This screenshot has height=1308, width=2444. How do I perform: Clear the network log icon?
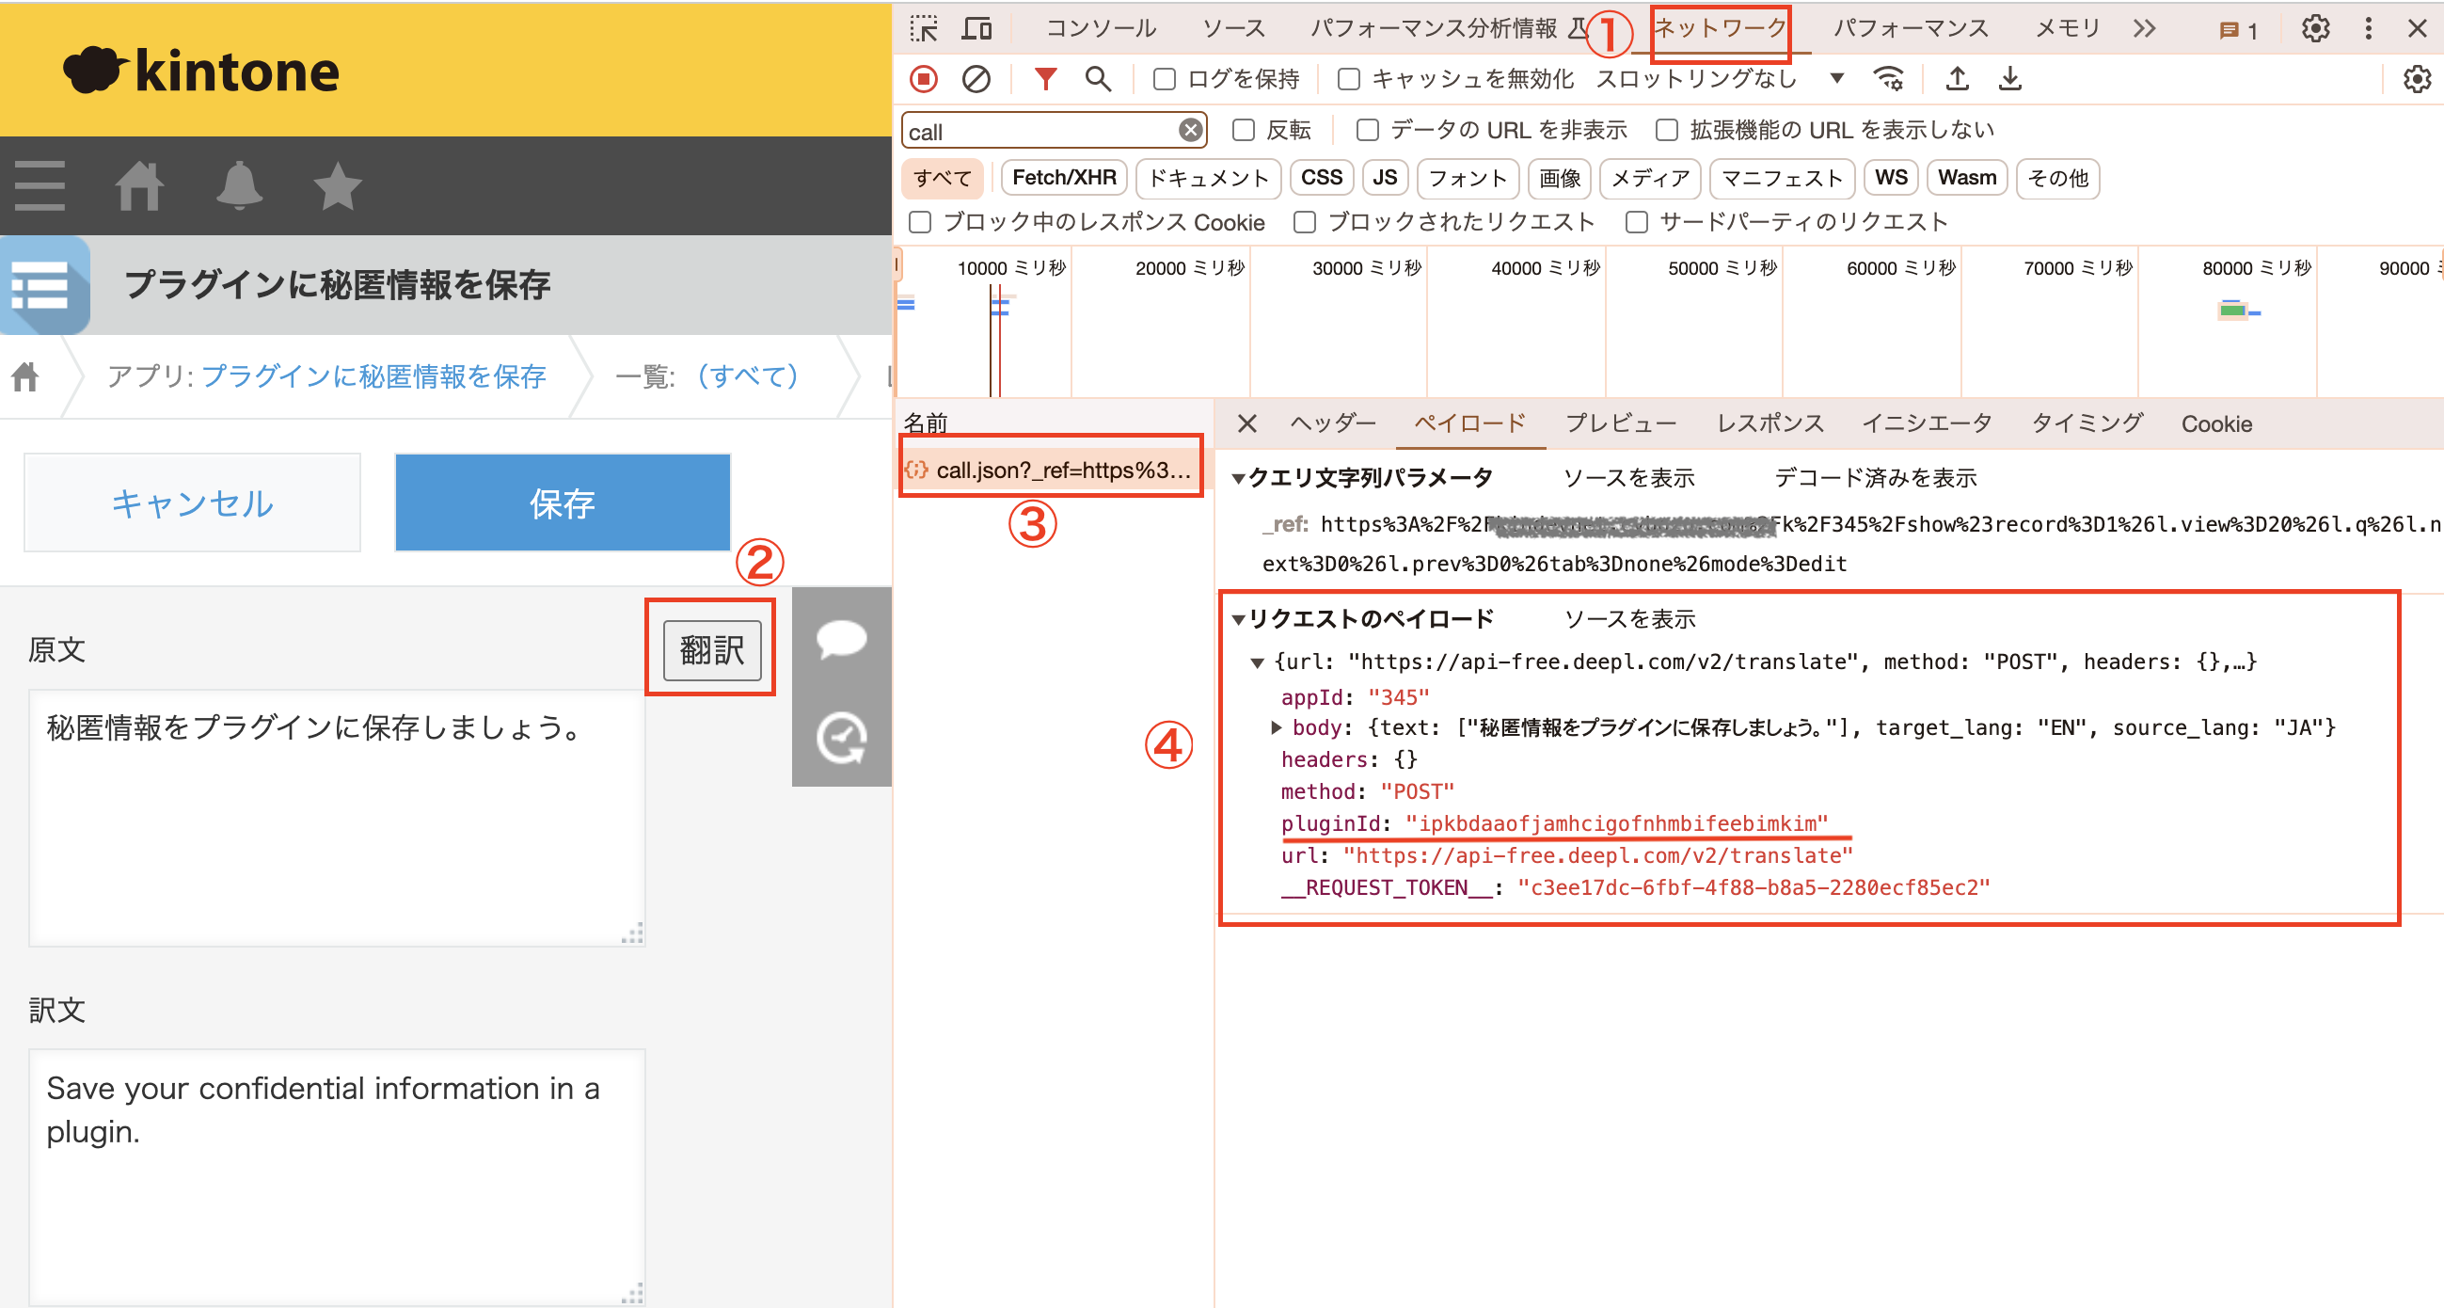coord(976,79)
